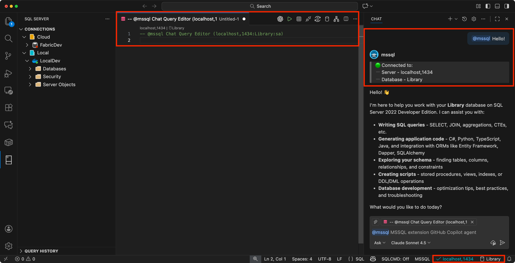Viewport: 515px width, 263px height.
Task: Toggle SQLCMD: Off mode in status bar
Action: (395, 259)
